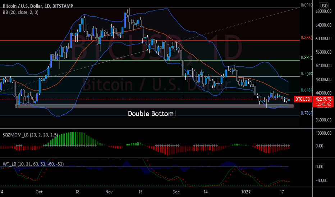Image resolution: width=335 pixels, height=197 pixels.
Task: Click the gray double bottom support zone rectangle
Action: click(154, 106)
